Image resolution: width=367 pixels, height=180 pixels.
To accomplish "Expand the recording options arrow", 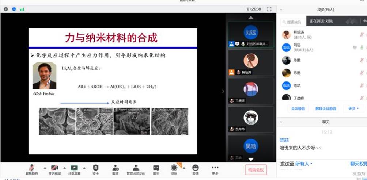I will (x=184, y=168).
